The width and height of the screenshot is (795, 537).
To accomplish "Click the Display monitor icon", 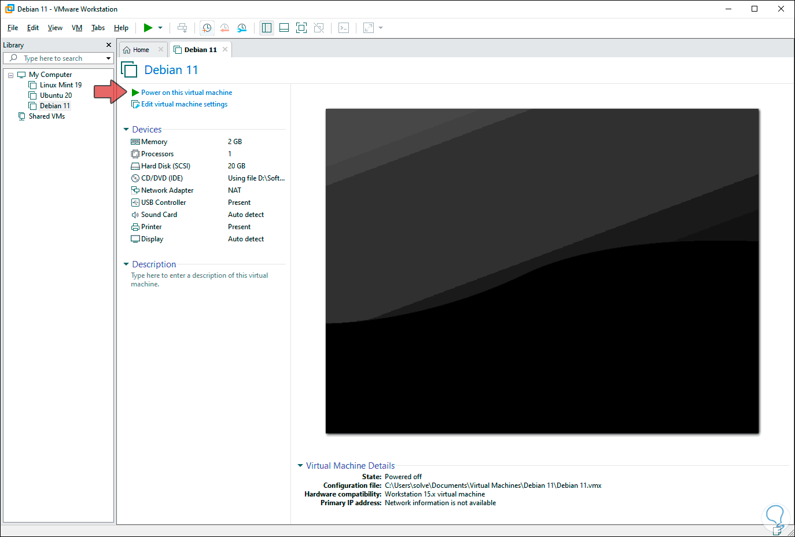I will (x=135, y=239).
